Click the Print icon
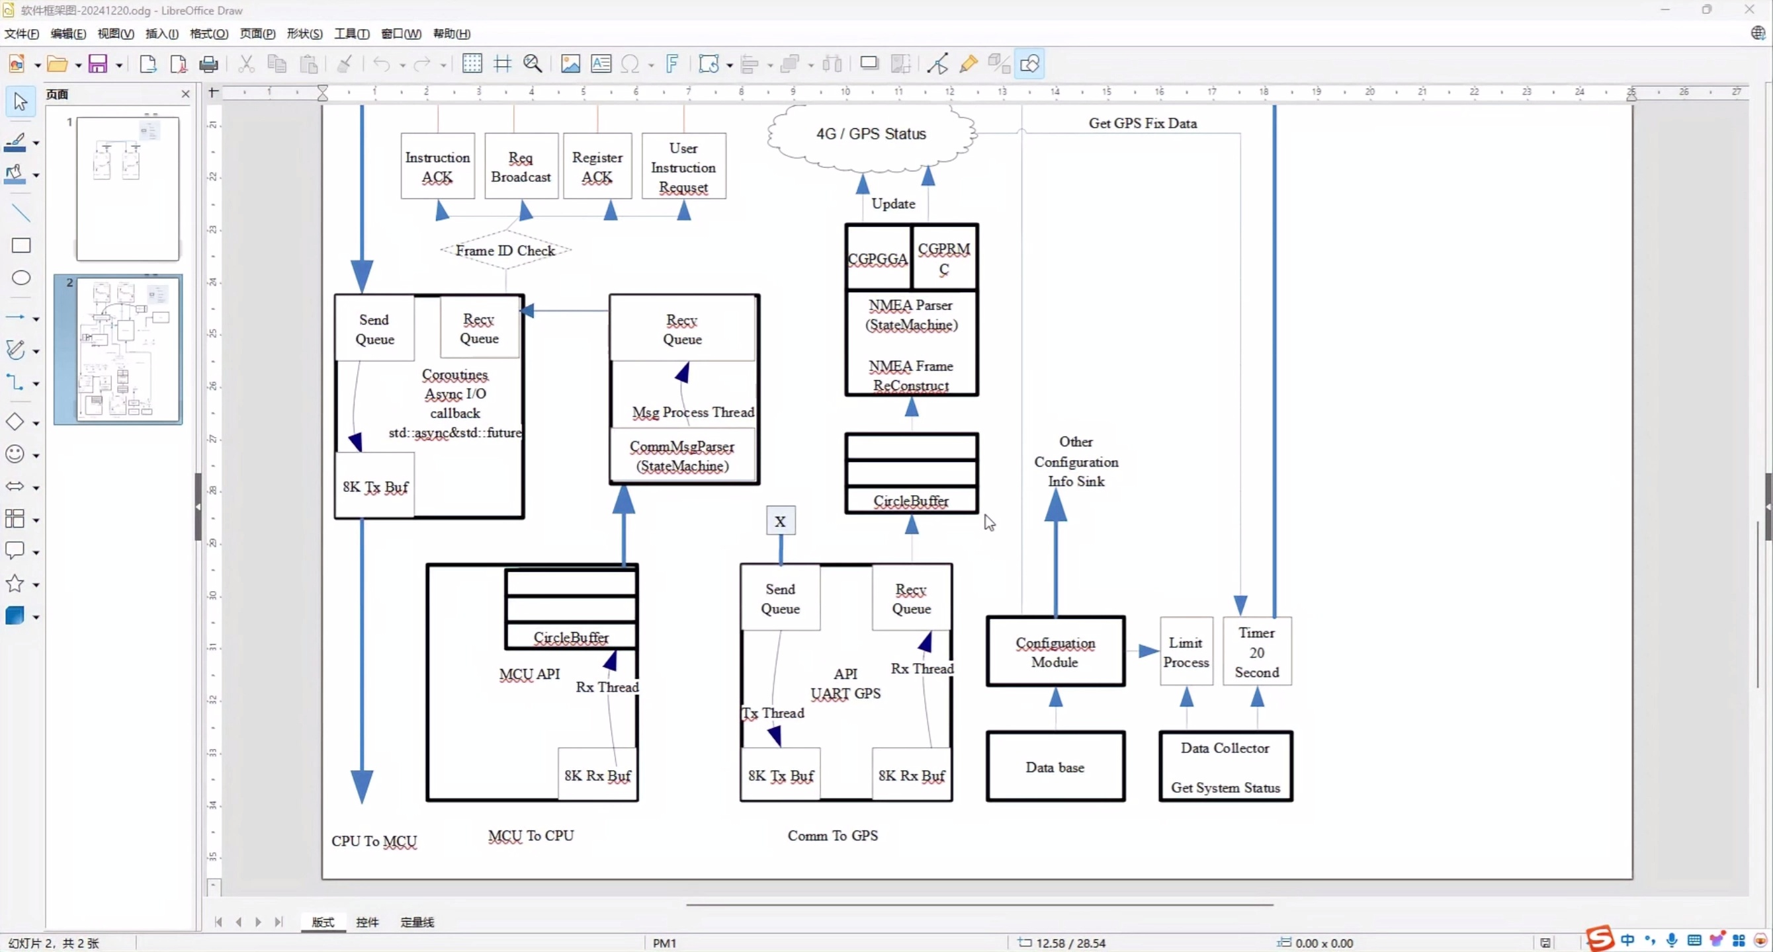This screenshot has height=952, width=1773. coord(208,64)
